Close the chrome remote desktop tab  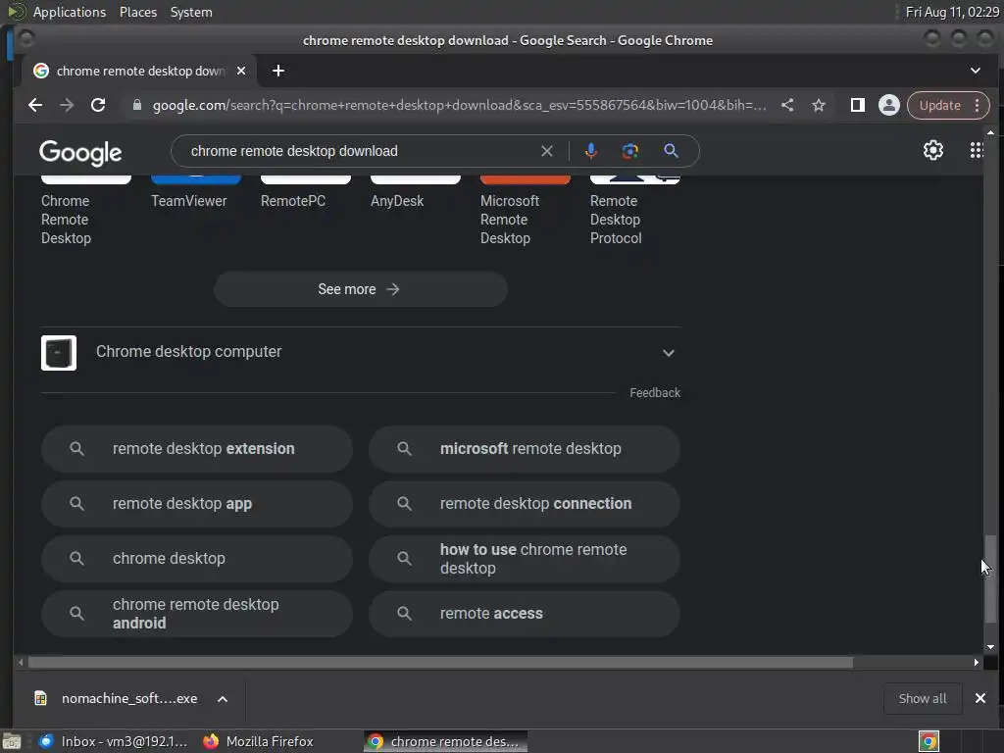pos(241,71)
